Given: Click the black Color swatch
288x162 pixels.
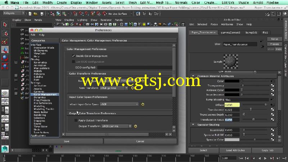Looking at the screenshot, I should tap(232, 81).
